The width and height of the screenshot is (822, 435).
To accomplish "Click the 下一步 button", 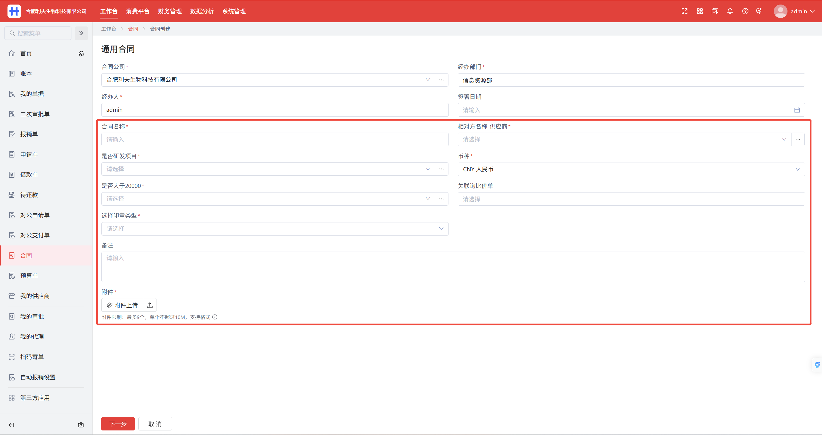I will (118, 424).
